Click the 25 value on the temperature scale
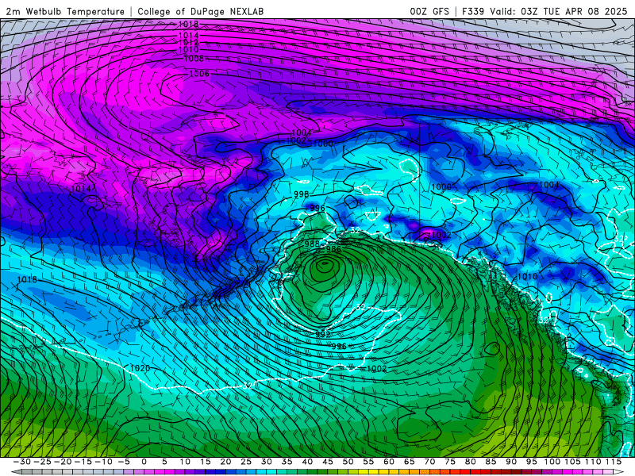 click(x=246, y=462)
